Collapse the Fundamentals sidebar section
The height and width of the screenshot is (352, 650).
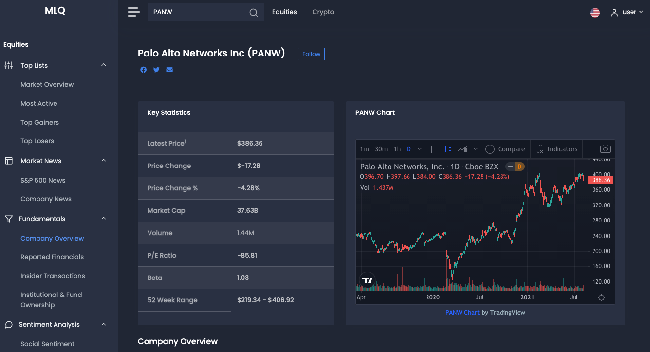pyautogui.click(x=103, y=219)
